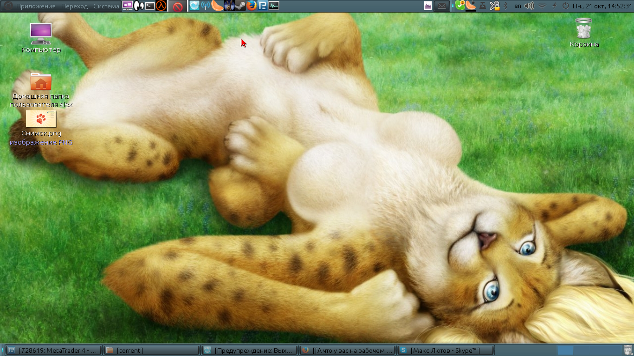
Task: Open the Переход menu
Action: point(74,6)
